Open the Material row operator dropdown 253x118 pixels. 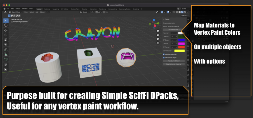pos(174,33)
